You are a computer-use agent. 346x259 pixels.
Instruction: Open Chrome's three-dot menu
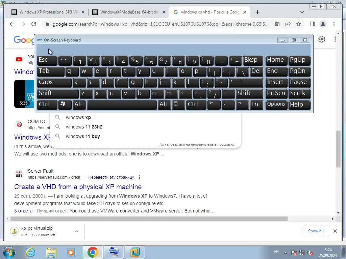pos(334,24)
